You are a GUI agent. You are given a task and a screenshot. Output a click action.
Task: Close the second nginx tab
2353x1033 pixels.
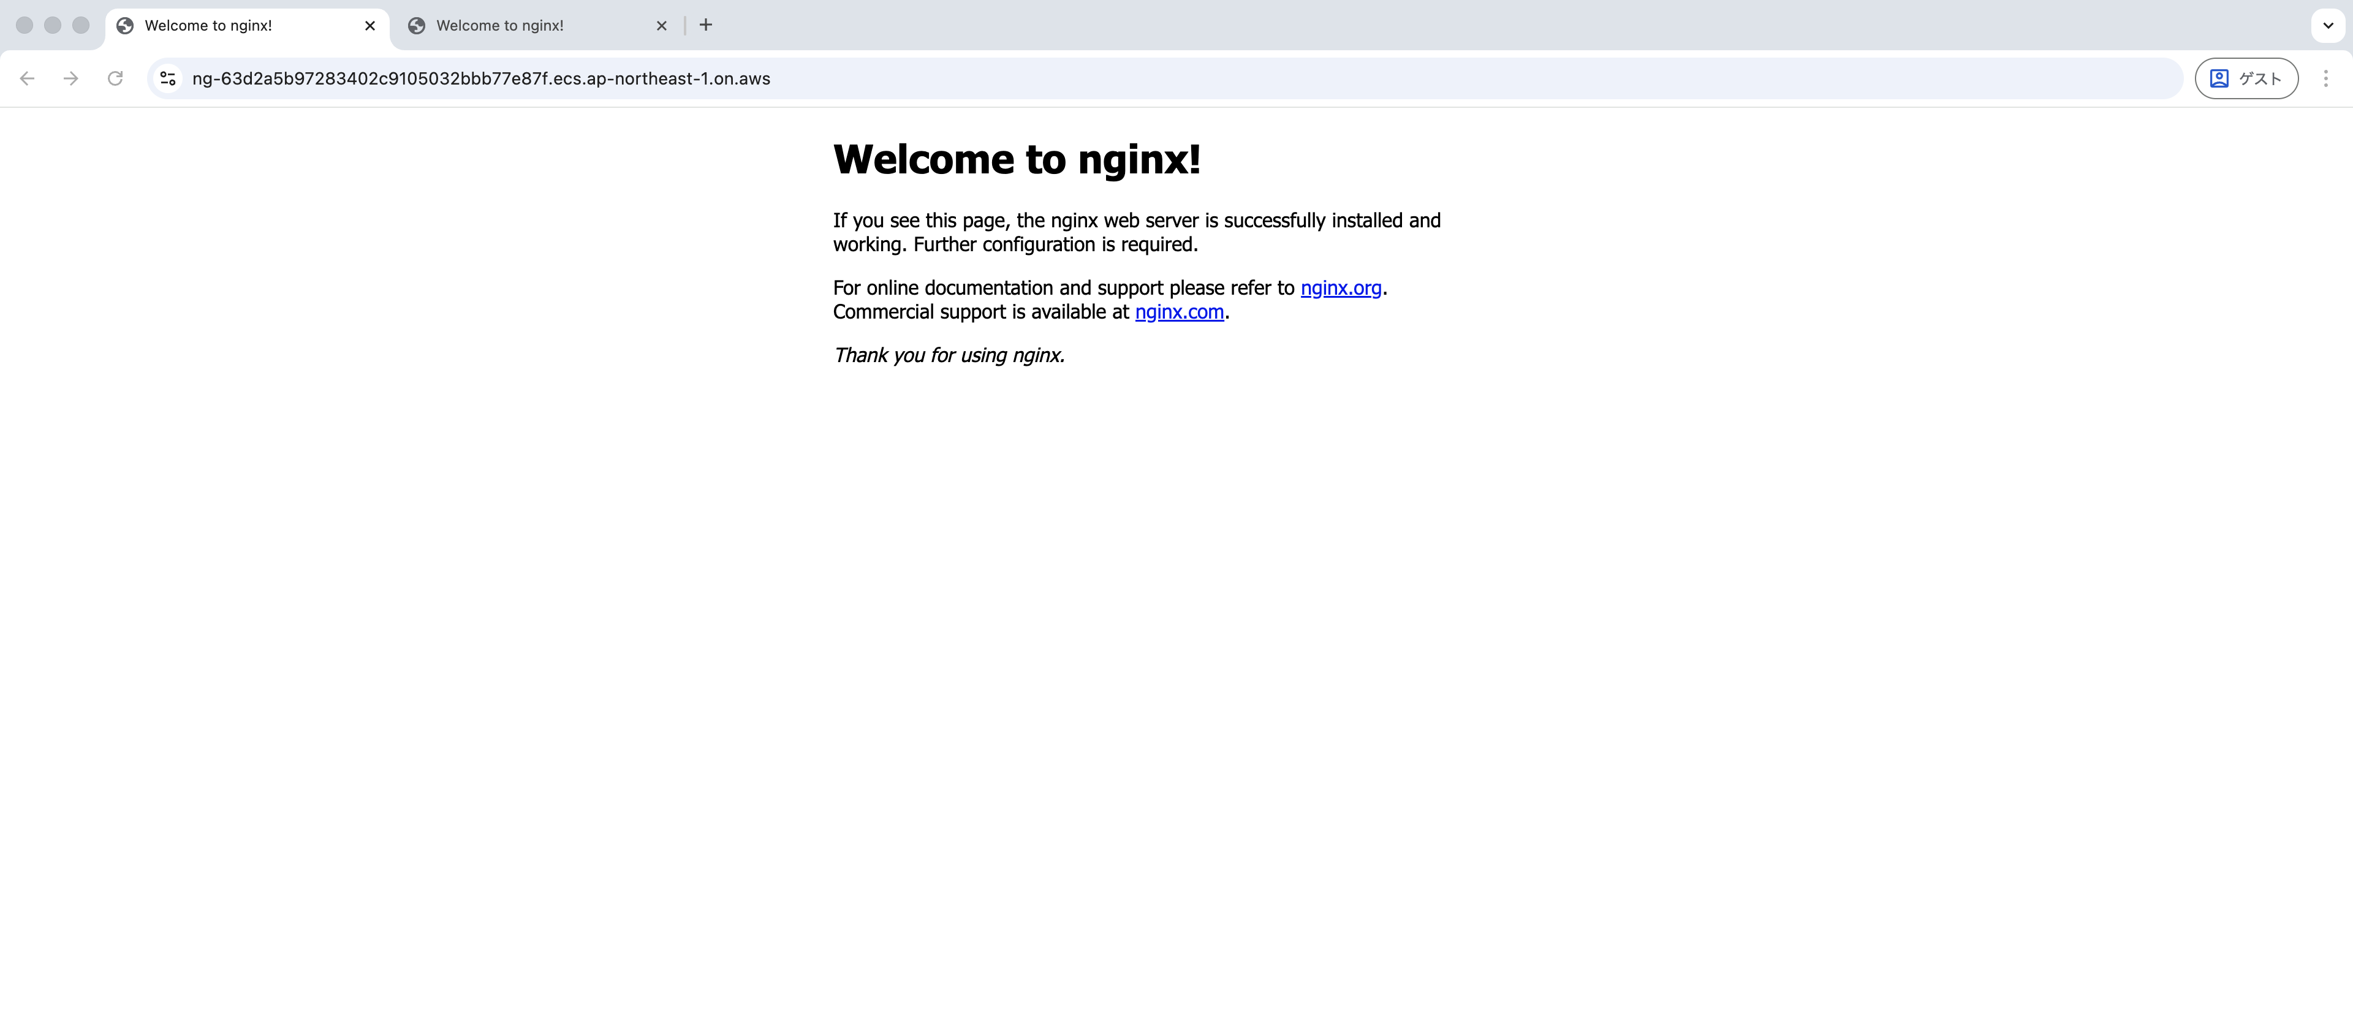point(661,26)
